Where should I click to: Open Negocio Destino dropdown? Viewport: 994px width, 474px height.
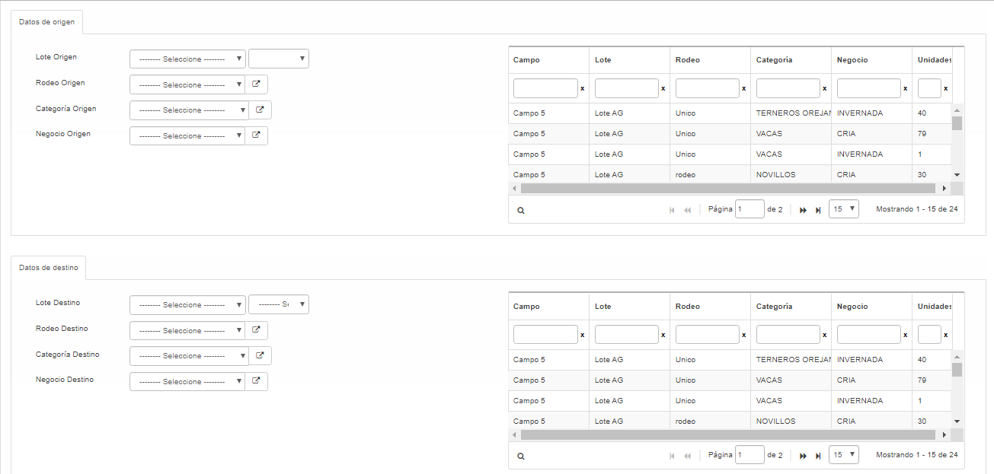(x=187, y=381)
